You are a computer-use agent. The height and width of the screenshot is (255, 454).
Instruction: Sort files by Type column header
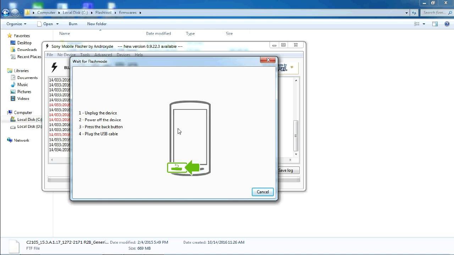pyautogui.click(x=190, y=33)
